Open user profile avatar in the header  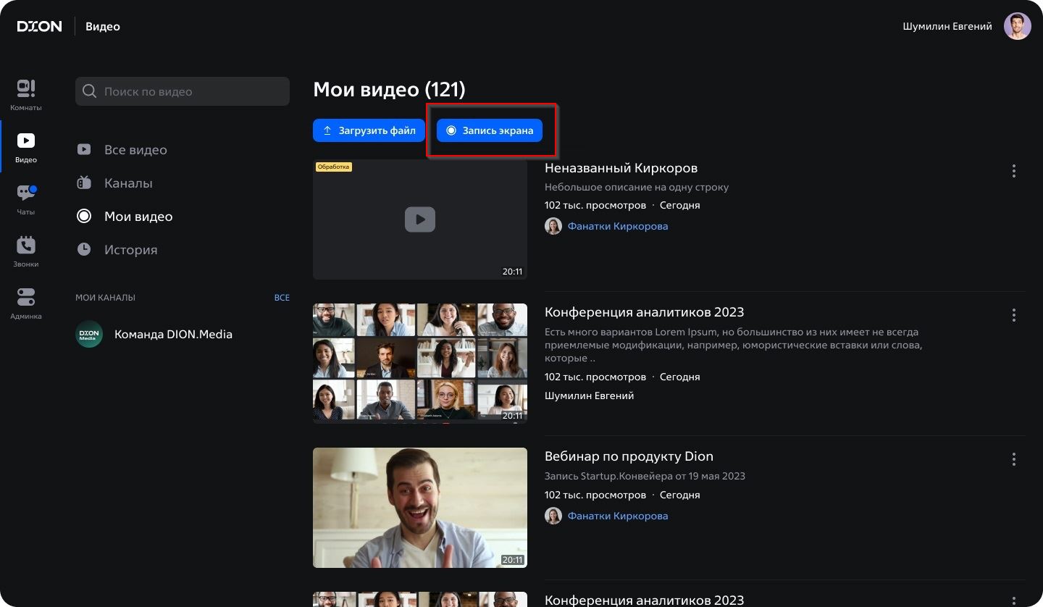[x=1017, y=27]
